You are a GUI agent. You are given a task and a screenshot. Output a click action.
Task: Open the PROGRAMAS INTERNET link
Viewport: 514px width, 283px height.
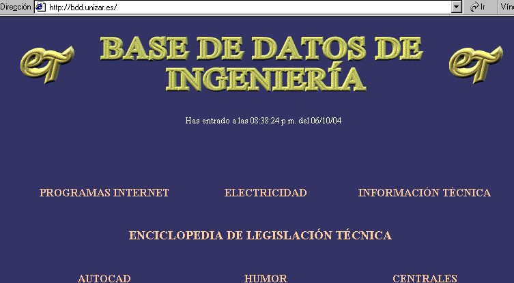click(104, 192)
